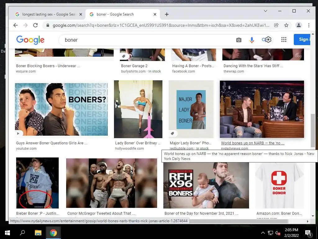Open the BONERS? YouTube video thumbnail

[x=61, y=109]
